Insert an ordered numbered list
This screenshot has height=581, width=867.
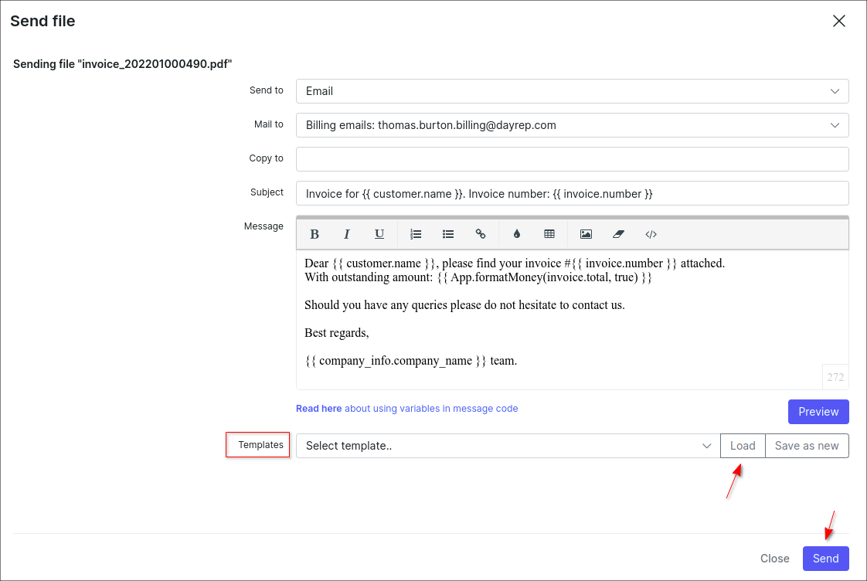pyautogui.click(x=416, y=234)
